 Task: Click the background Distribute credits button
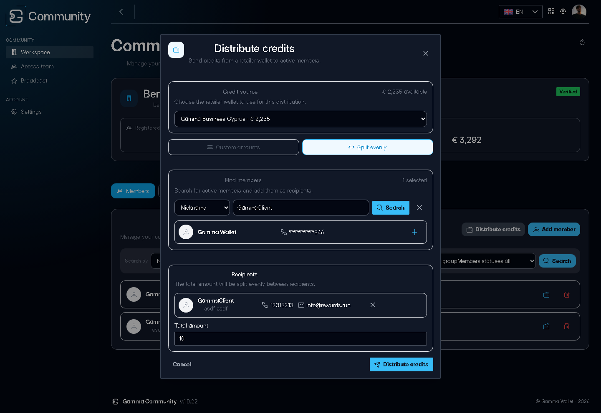pos(493,229)
